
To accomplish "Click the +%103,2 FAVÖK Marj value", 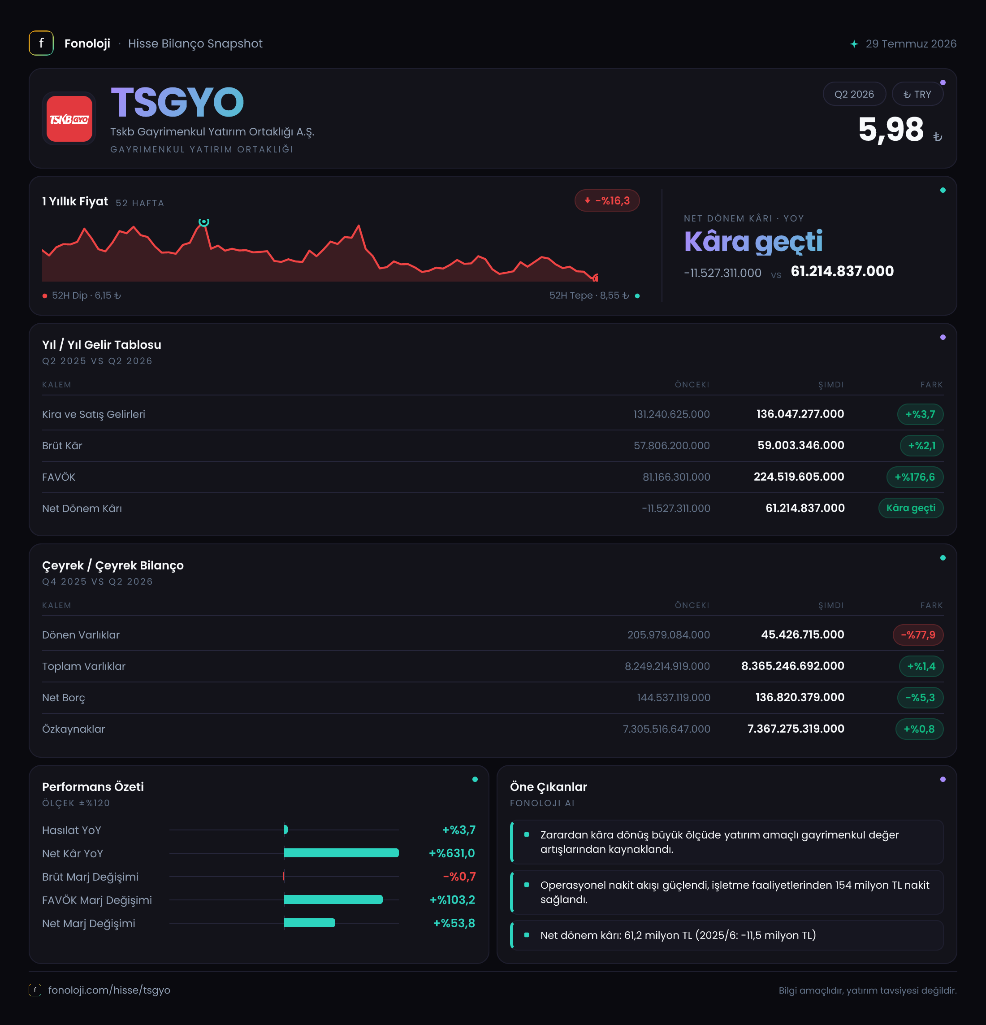I will click(452, 900).
